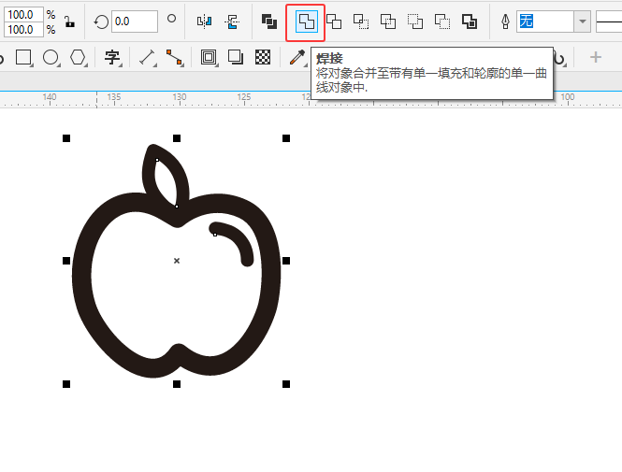Viewport: 622px width, 472px height.
Task: Click the Simplify shaping button
Action: [x=387, y=21]
